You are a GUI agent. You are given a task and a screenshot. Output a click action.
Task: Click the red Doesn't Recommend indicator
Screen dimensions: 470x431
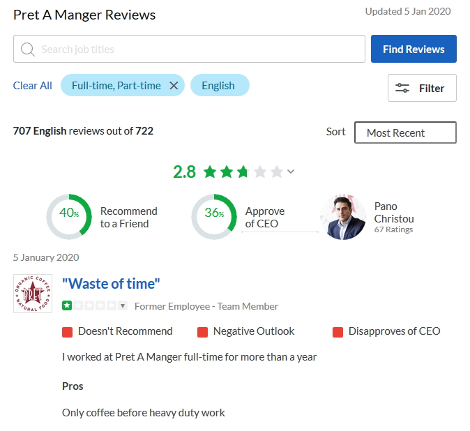click(68, 332)
